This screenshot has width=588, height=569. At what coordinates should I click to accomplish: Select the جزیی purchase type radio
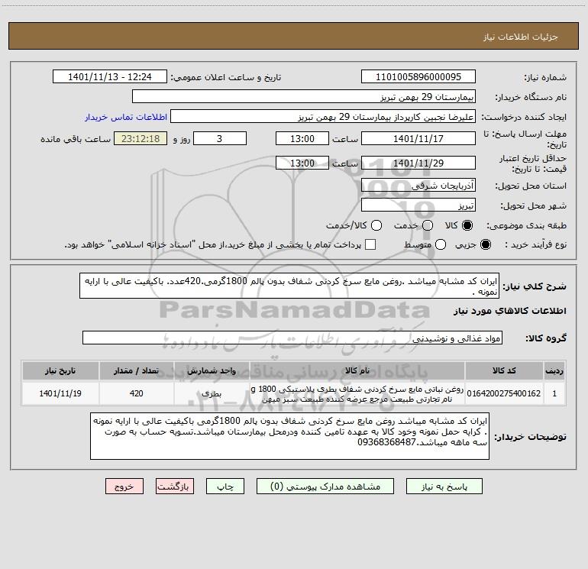point(485,244)
